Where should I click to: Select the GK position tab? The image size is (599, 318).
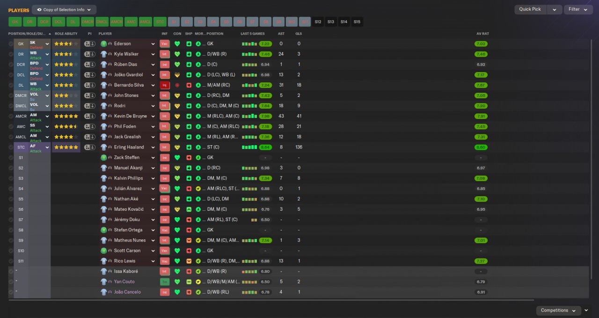(15, 22)
